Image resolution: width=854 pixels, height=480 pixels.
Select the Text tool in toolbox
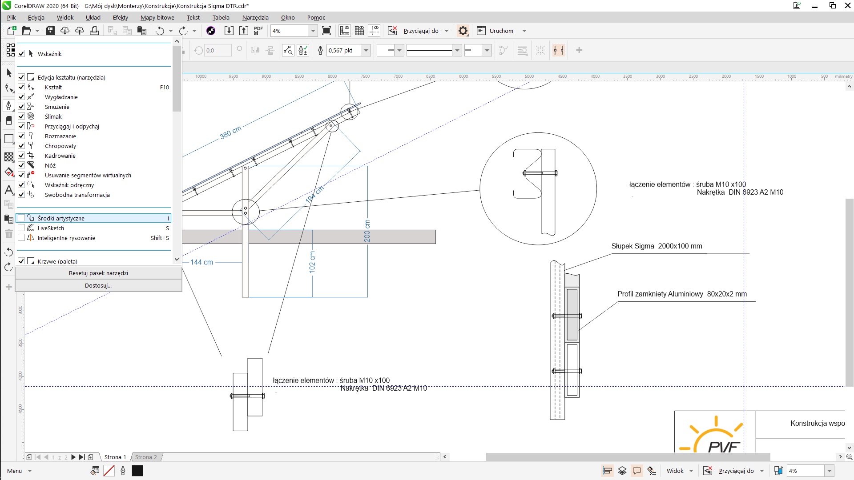(x=8, y=190)
